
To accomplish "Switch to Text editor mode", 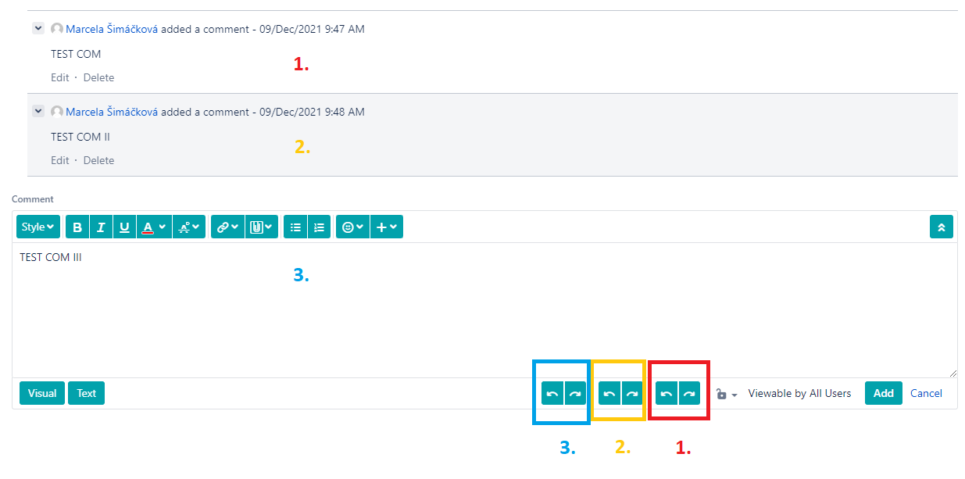I will [87, 393].
